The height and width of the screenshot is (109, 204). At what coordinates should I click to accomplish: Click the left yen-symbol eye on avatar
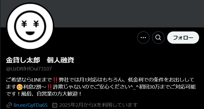click(x=24, y=24)
